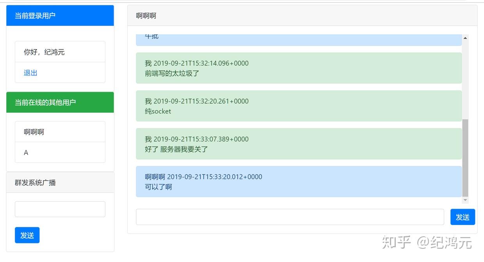Click chat title 啊啊啊 header
The width and height of the screenshot is (484, 262).
[302, 16]
